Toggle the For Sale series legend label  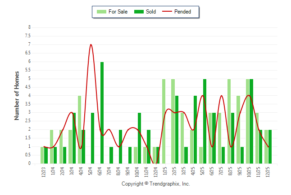point(118,12)
